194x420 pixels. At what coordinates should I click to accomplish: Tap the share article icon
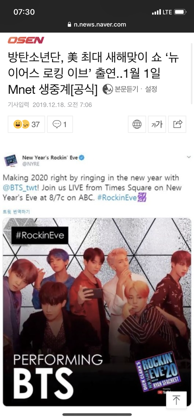[x=177, y=124]
